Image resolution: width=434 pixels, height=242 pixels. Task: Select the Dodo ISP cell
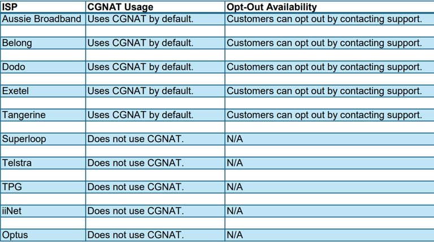click(42, 67)
